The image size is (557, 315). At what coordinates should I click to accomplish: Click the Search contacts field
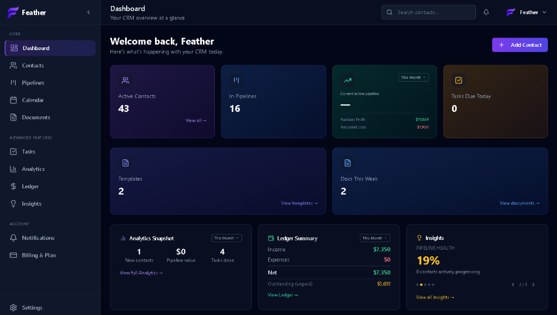point(429,12)
